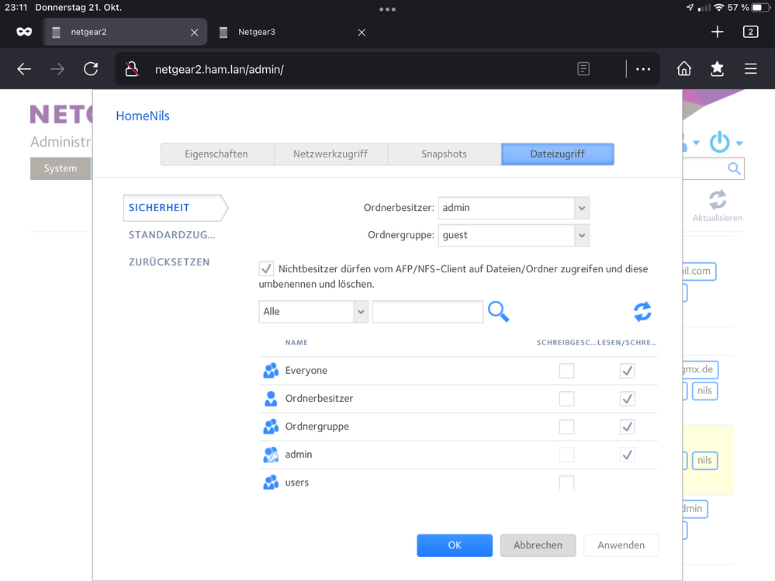Go back with the browser back arrow

click(x=24, y=69)
